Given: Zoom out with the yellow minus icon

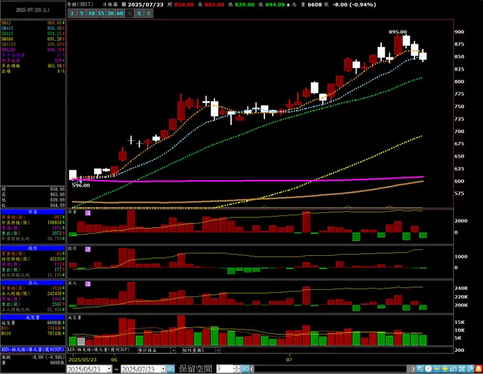Looking at the screenshot, I should coord(437,369).
